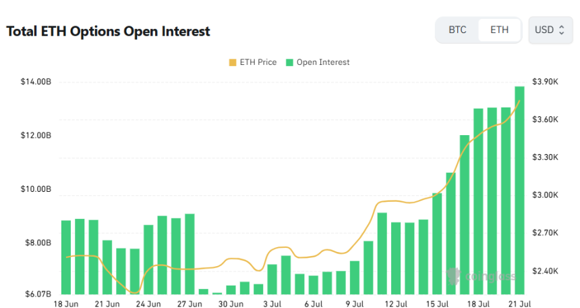
Task: Click the green Open Interest legend swatch
Action: pos(289,62)
